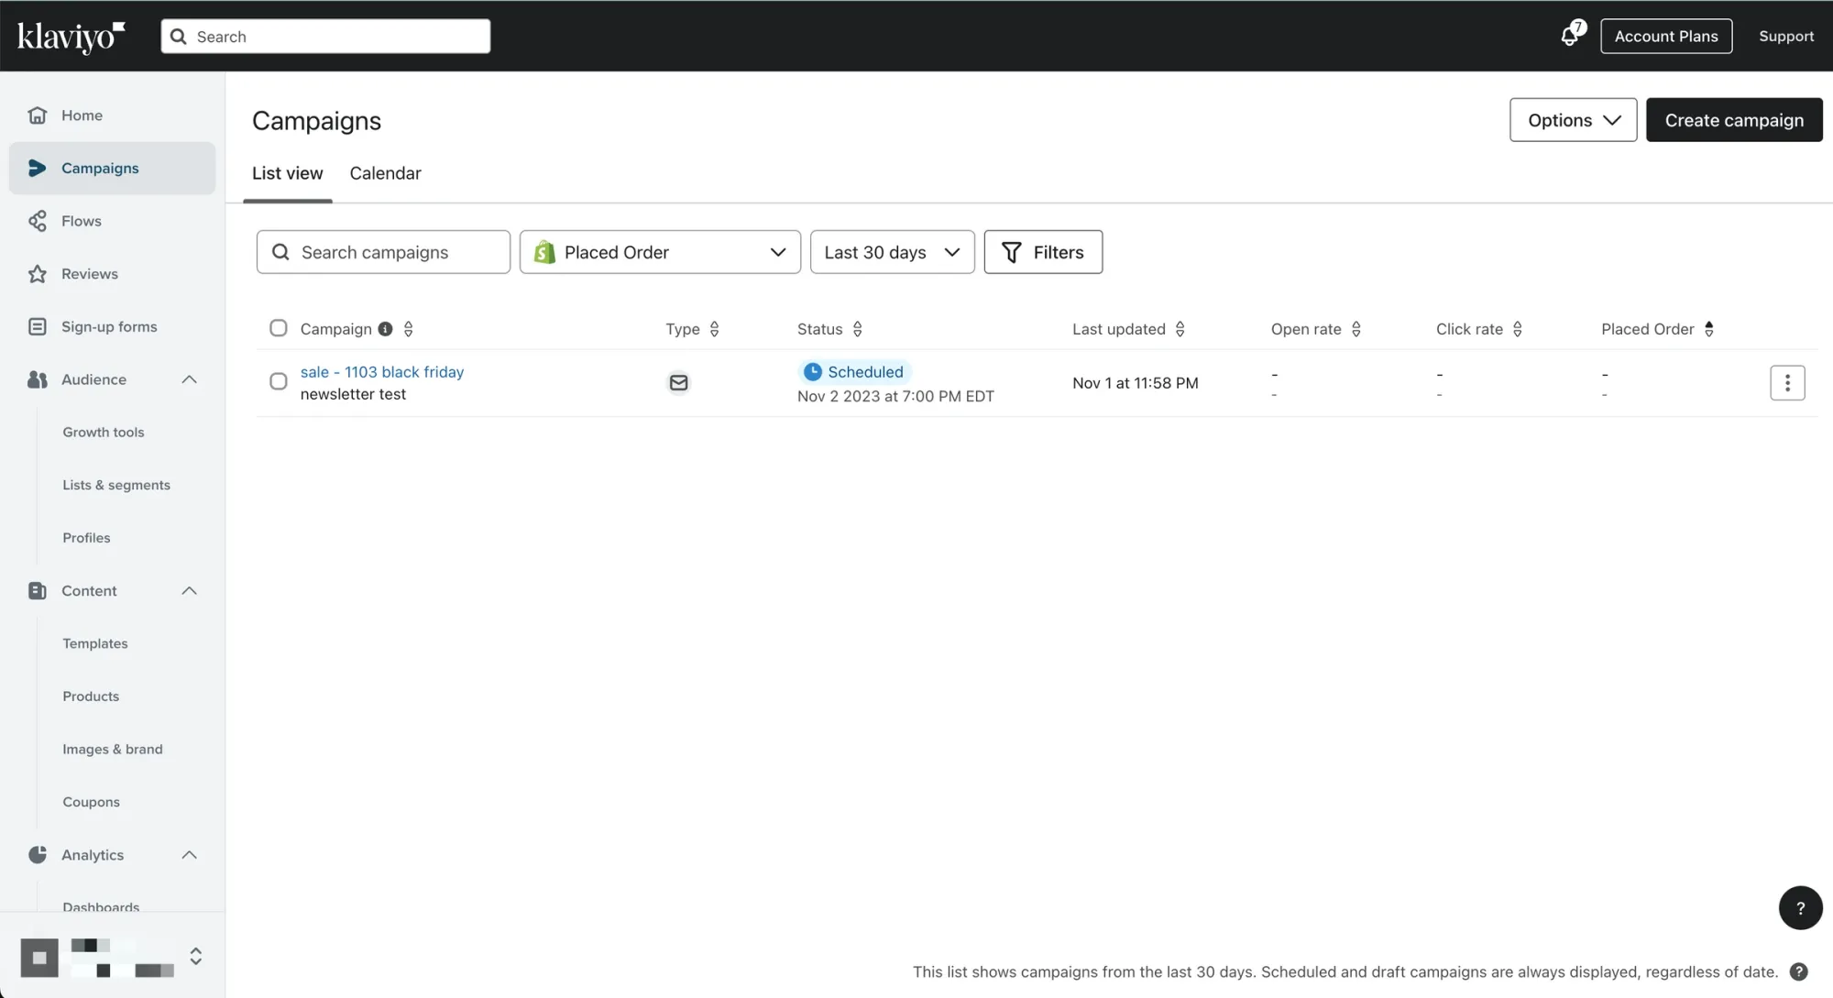Collapse the Content section chevron
Viewport: 1833px width, 998px height.
(190, 591)
